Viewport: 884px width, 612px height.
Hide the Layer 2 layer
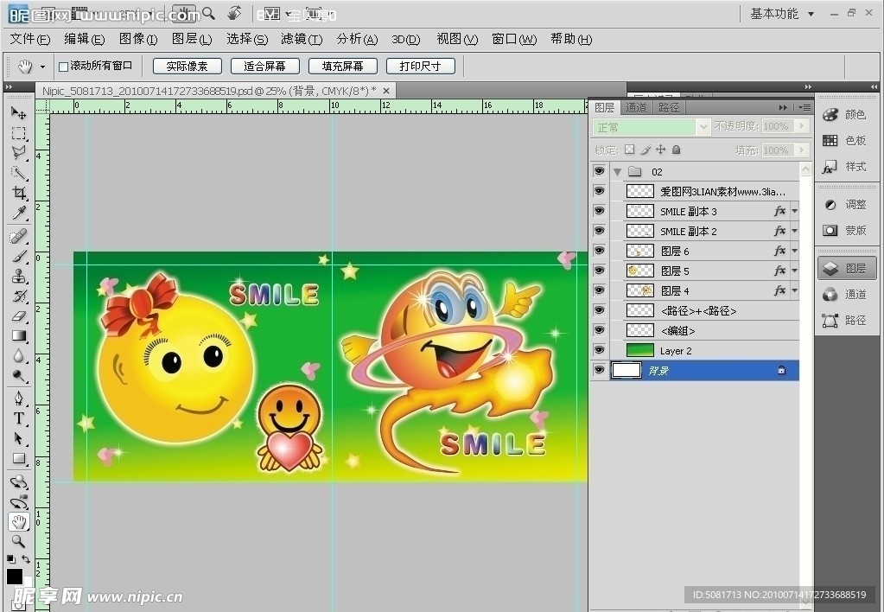pos(600,350)
